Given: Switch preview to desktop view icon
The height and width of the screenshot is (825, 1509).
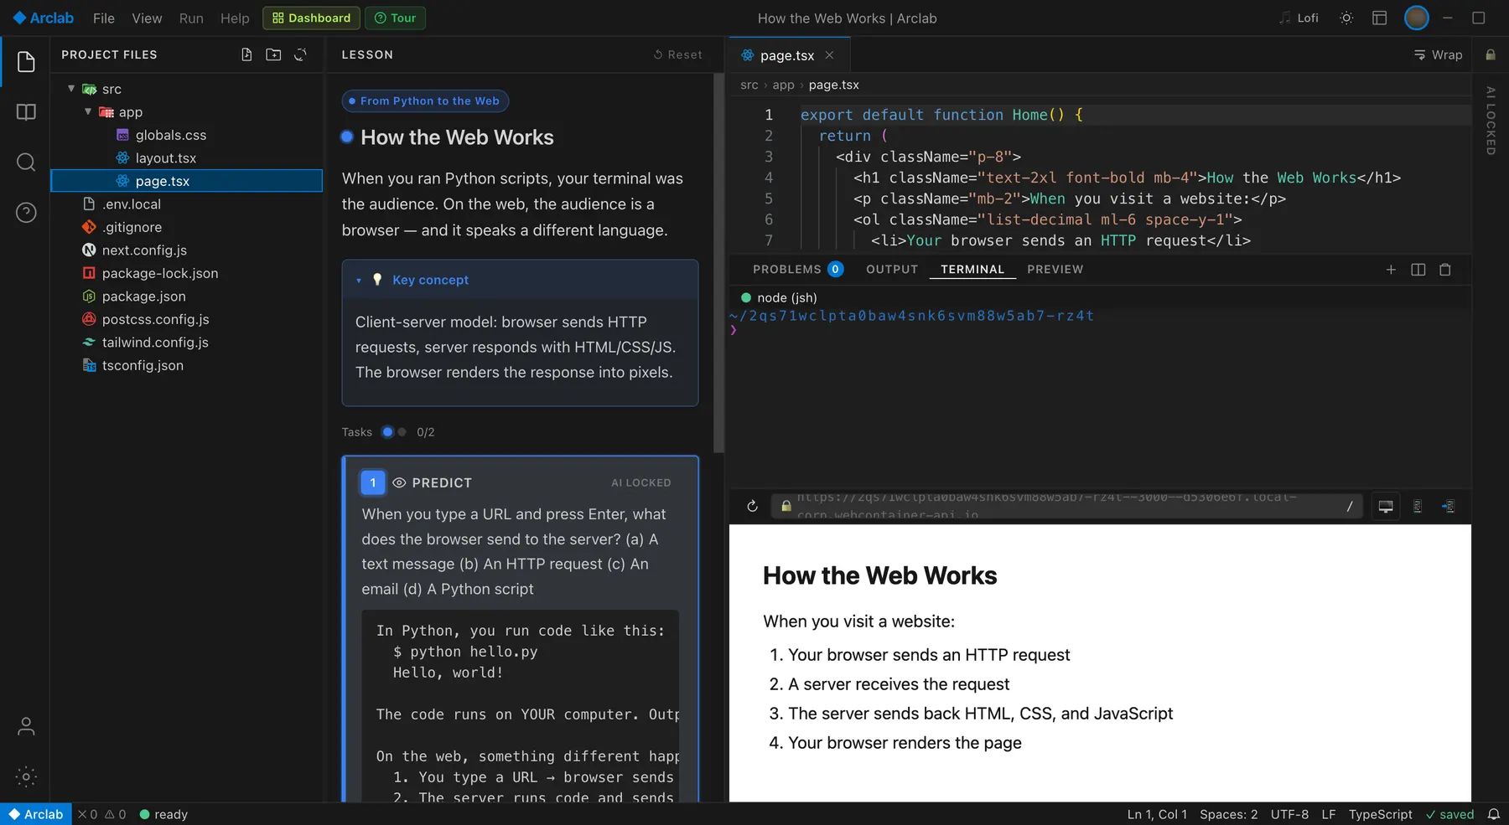Looking at the screenshot, I should click(x=1386, y=507).
